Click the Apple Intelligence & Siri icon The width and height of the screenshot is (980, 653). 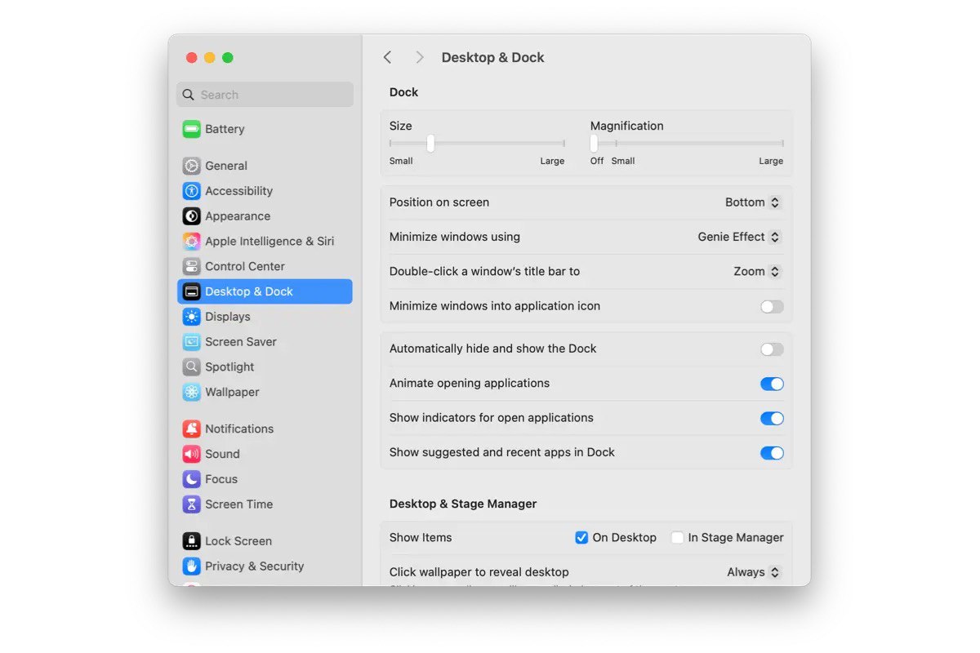pyautogui.click(x=192, y=242)
